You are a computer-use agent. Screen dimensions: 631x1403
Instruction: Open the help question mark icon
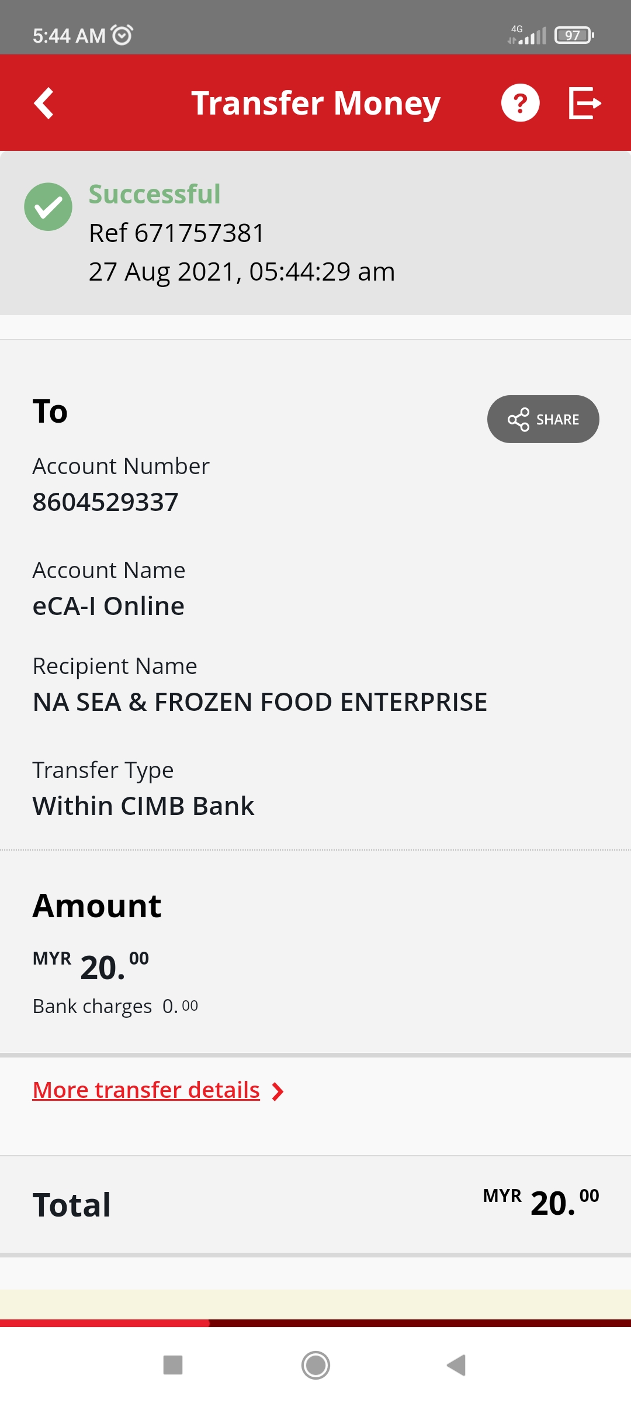[520, 103]
